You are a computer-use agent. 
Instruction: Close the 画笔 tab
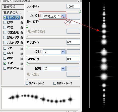click(11, 1)
